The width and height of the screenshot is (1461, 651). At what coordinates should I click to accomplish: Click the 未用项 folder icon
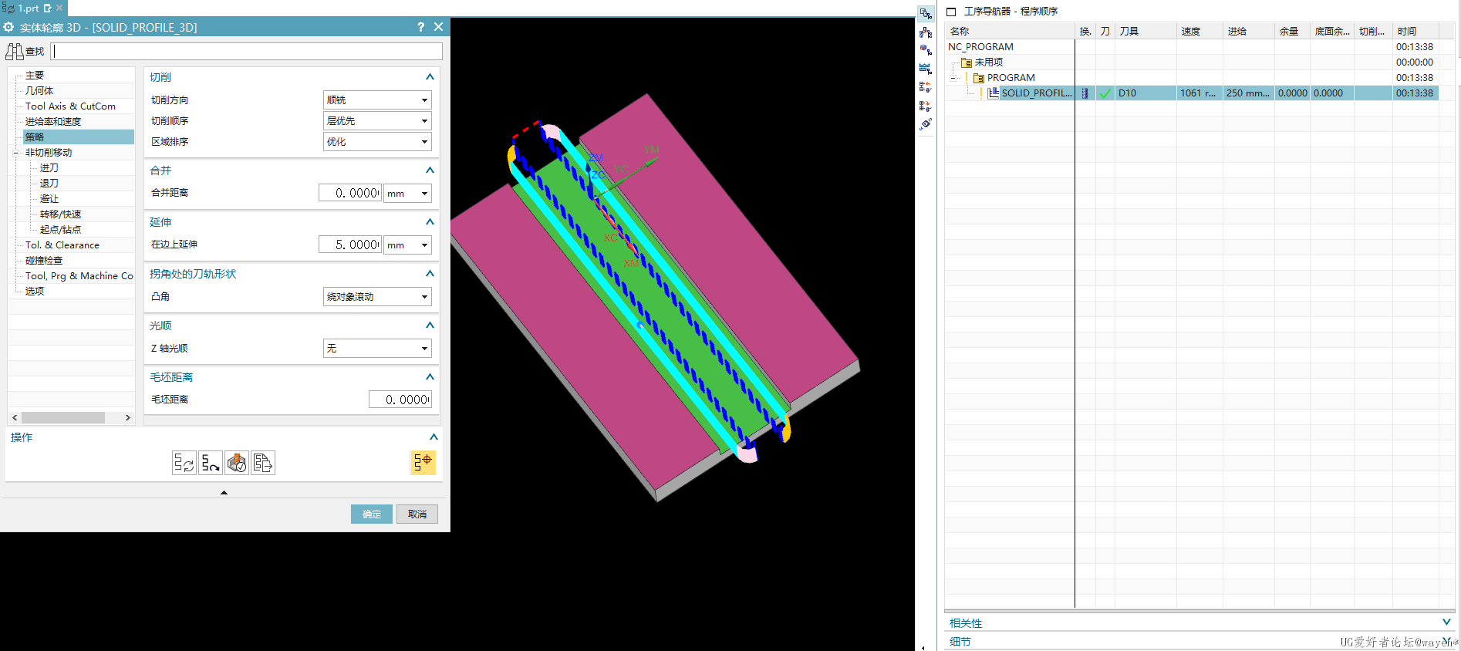pyautogui.click(x=966, y=62)
